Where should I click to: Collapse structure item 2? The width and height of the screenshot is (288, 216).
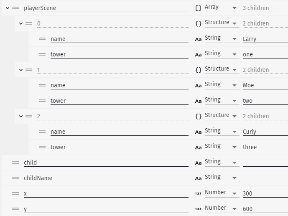21,116
